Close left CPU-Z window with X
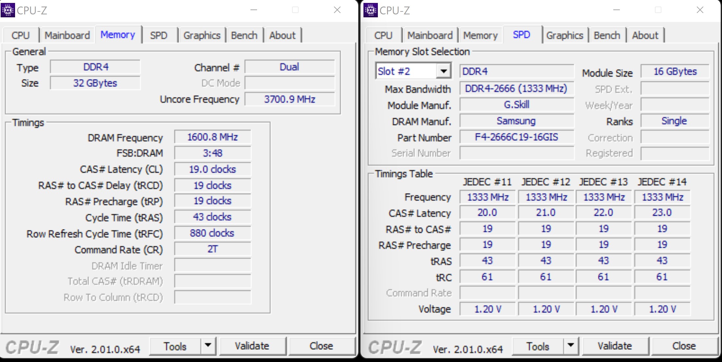The image size is (722, 362). click(337, 10)
